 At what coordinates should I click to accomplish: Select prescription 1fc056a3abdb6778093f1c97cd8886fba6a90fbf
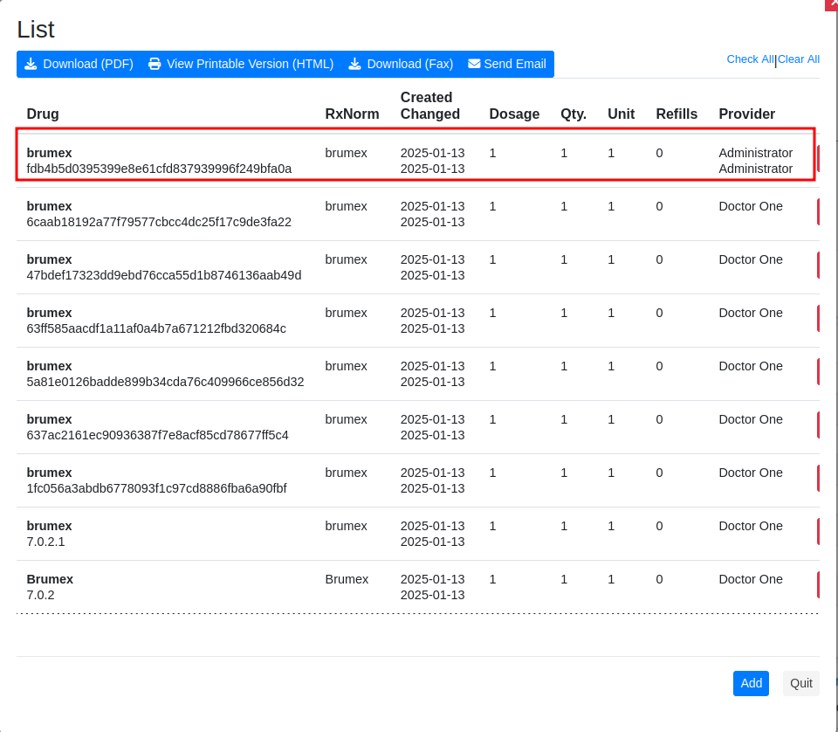point(418,480)
